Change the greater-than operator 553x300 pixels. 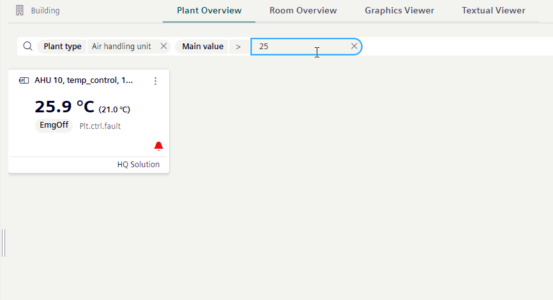238,47
